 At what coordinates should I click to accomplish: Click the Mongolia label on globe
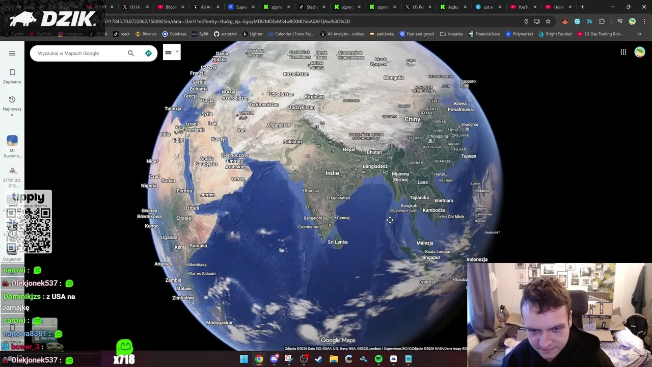(x=394, y=77)
